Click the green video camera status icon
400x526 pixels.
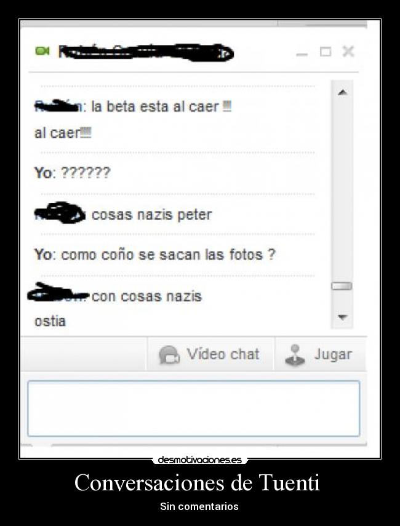tap(42, 51)
